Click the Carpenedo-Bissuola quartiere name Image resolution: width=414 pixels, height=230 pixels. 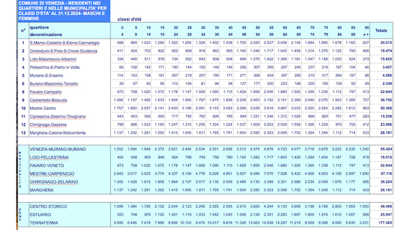pyautogui.click(x=48, y=100)
